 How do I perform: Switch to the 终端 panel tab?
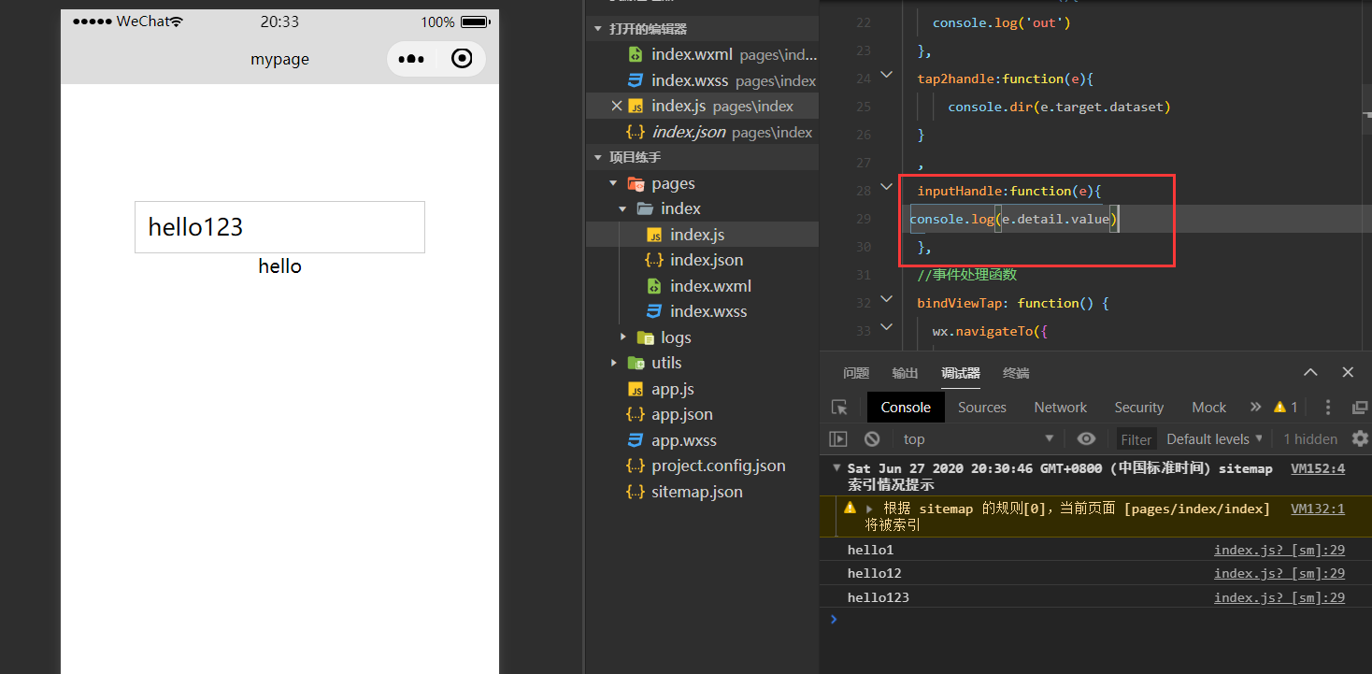(x=1016, y=373)
